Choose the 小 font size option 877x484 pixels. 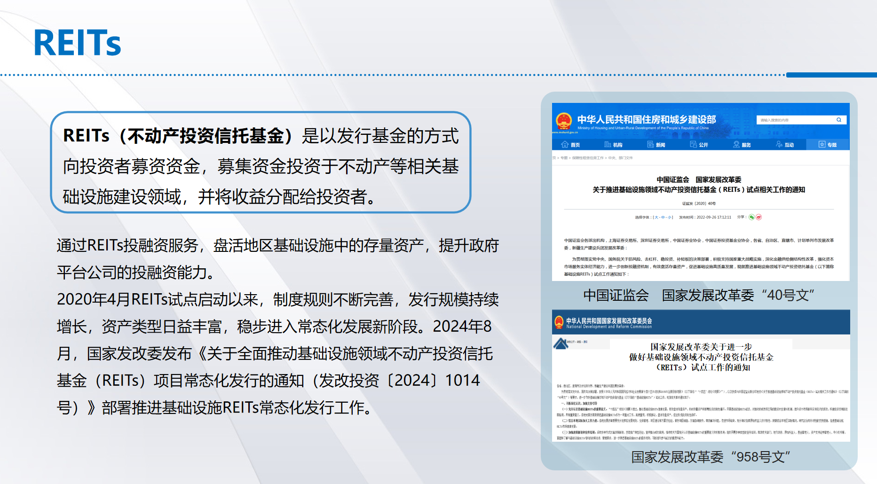(x=669, y=218)
